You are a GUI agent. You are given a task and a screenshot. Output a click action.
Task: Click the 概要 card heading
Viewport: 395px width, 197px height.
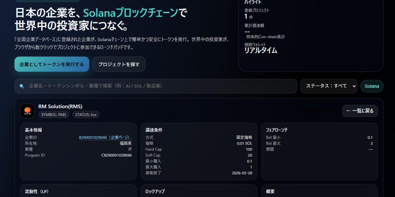270,191
